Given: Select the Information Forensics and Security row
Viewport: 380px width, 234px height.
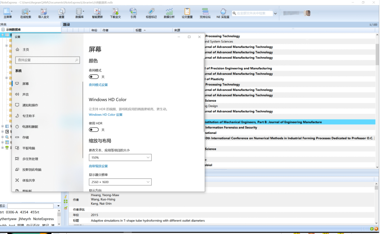Looking at the screenshot, I should 290,127.
